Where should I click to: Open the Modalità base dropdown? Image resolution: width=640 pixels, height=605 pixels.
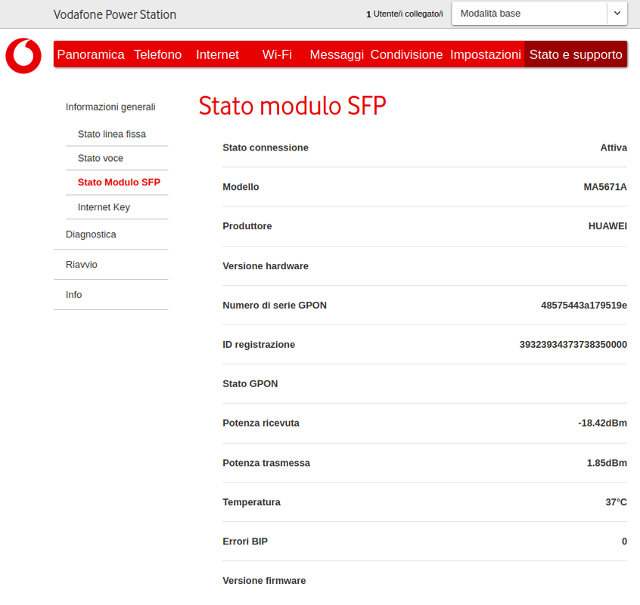click(539, 14)
